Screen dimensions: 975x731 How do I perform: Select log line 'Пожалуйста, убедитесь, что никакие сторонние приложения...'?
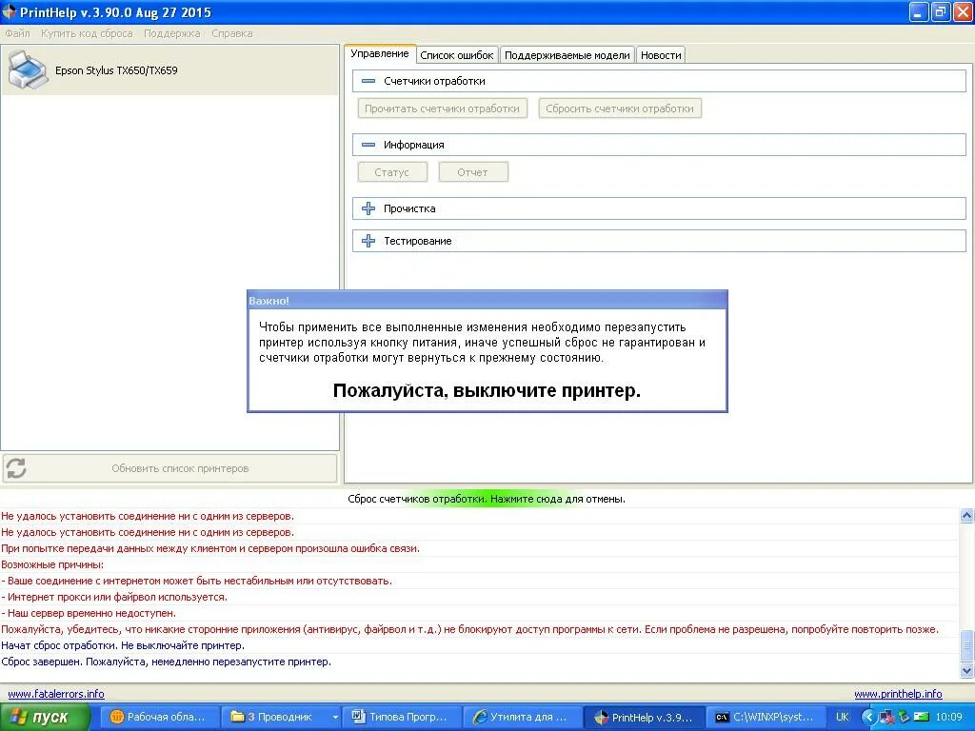(470, 629)
